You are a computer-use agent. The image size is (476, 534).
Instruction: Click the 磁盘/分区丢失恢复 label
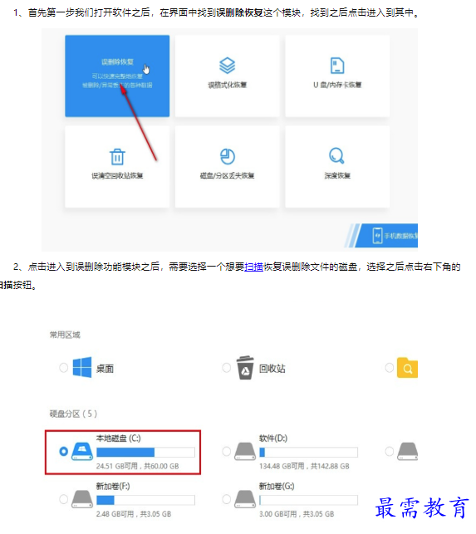point(228,176)
